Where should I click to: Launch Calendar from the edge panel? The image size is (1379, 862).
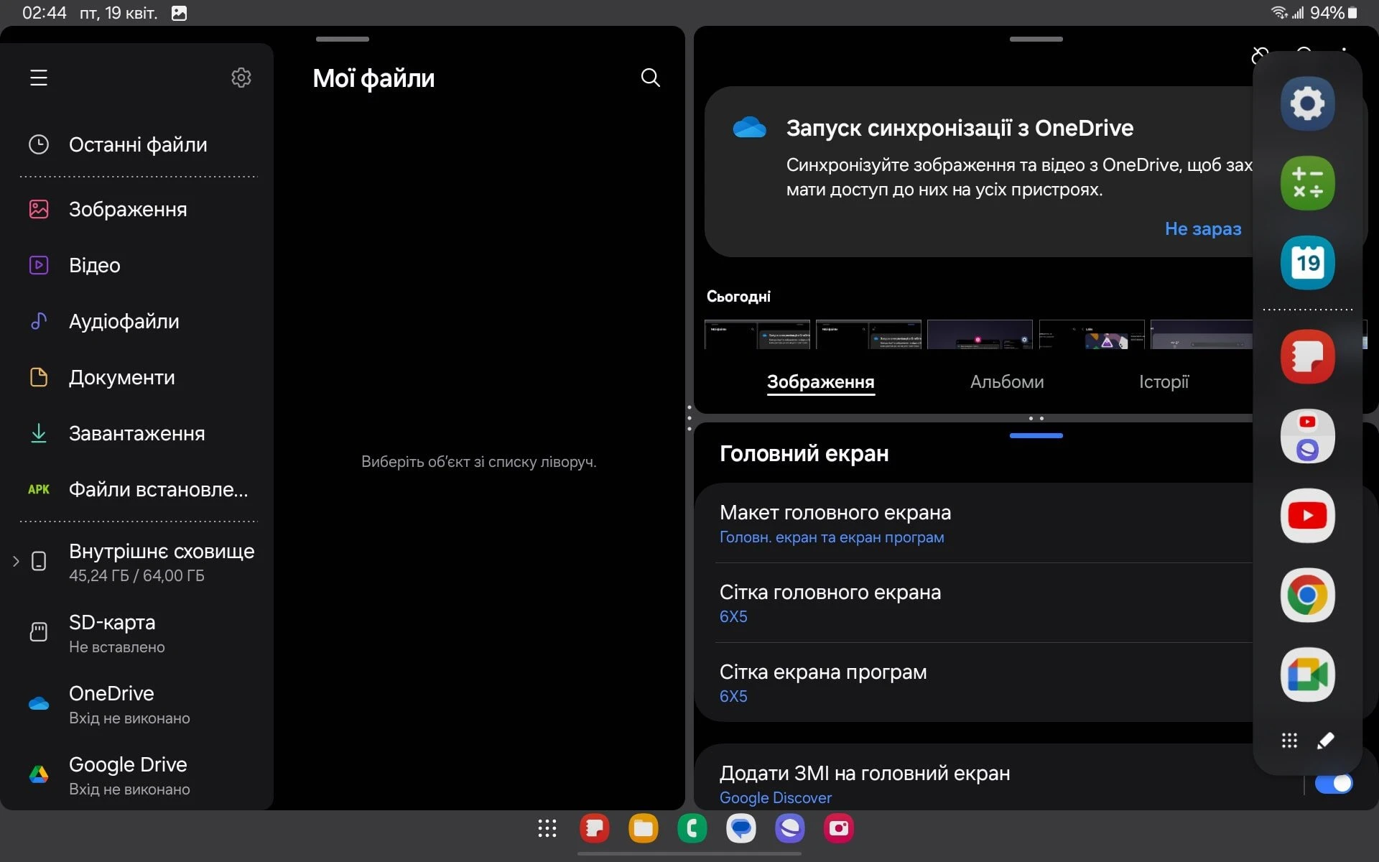click(1307, 263)
